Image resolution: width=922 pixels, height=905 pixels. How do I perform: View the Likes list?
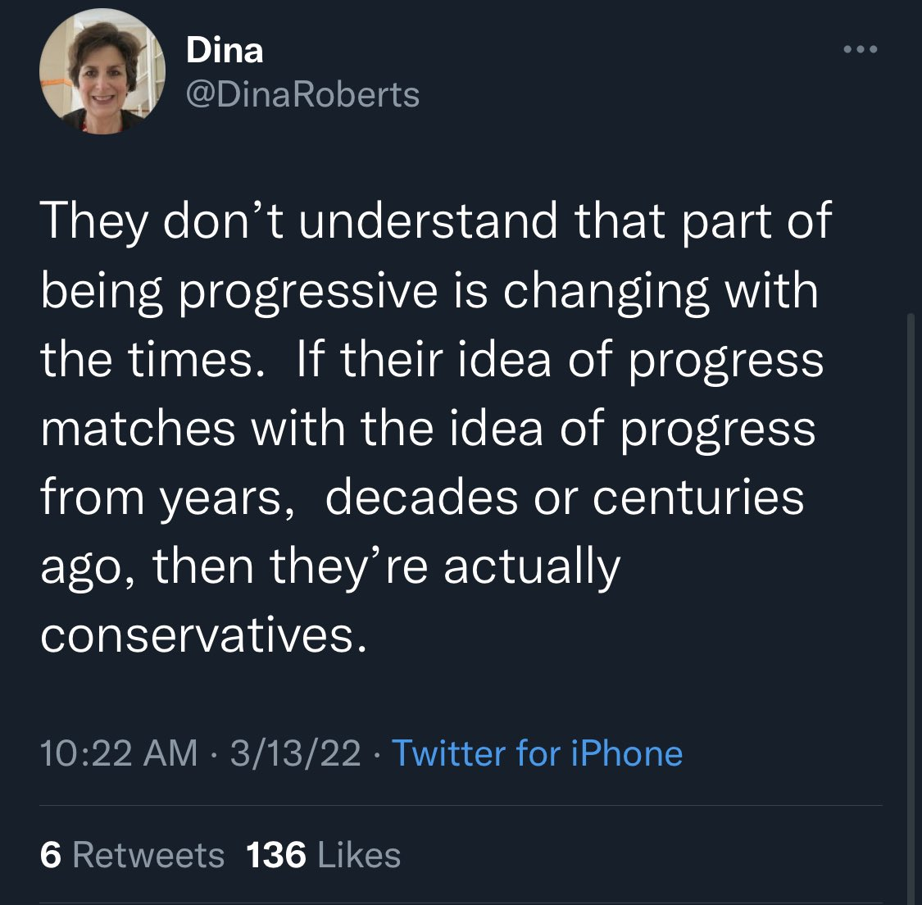tap(358, 855)
